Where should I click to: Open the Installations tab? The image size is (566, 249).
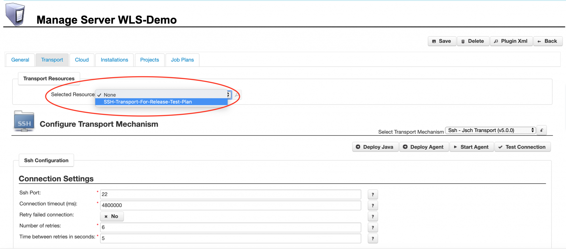point(114,60)
